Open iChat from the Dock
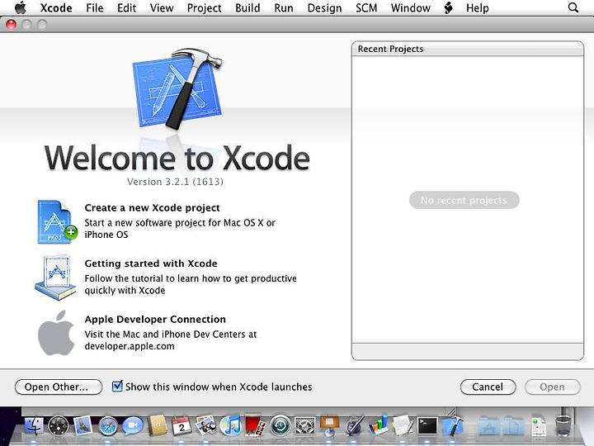Screen dimensions: 594x446 tap(133, 425)
